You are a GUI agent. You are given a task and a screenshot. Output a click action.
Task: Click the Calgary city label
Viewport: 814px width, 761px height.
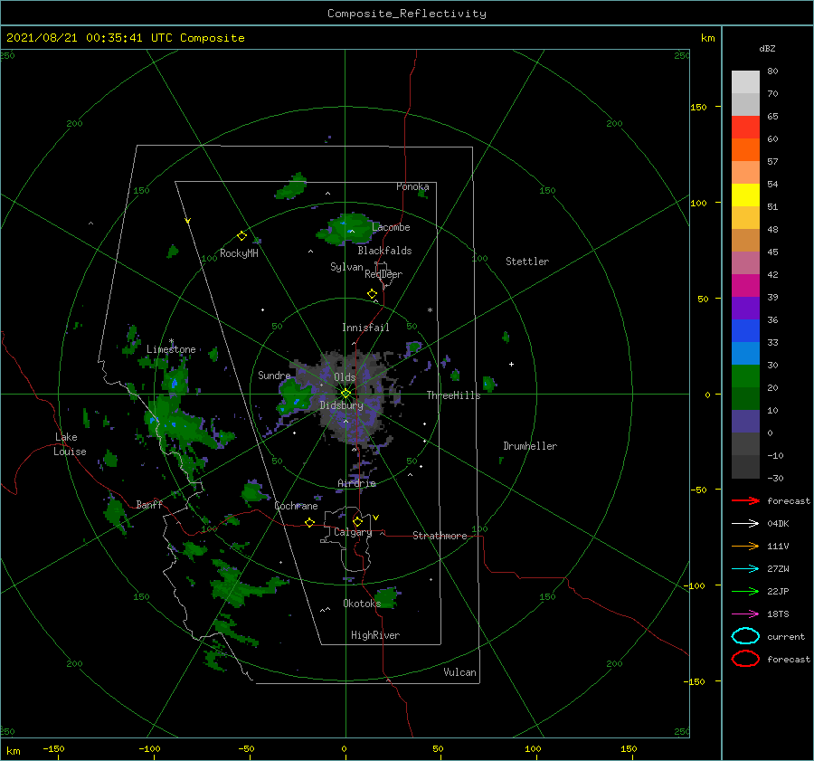tap(353, 532)
